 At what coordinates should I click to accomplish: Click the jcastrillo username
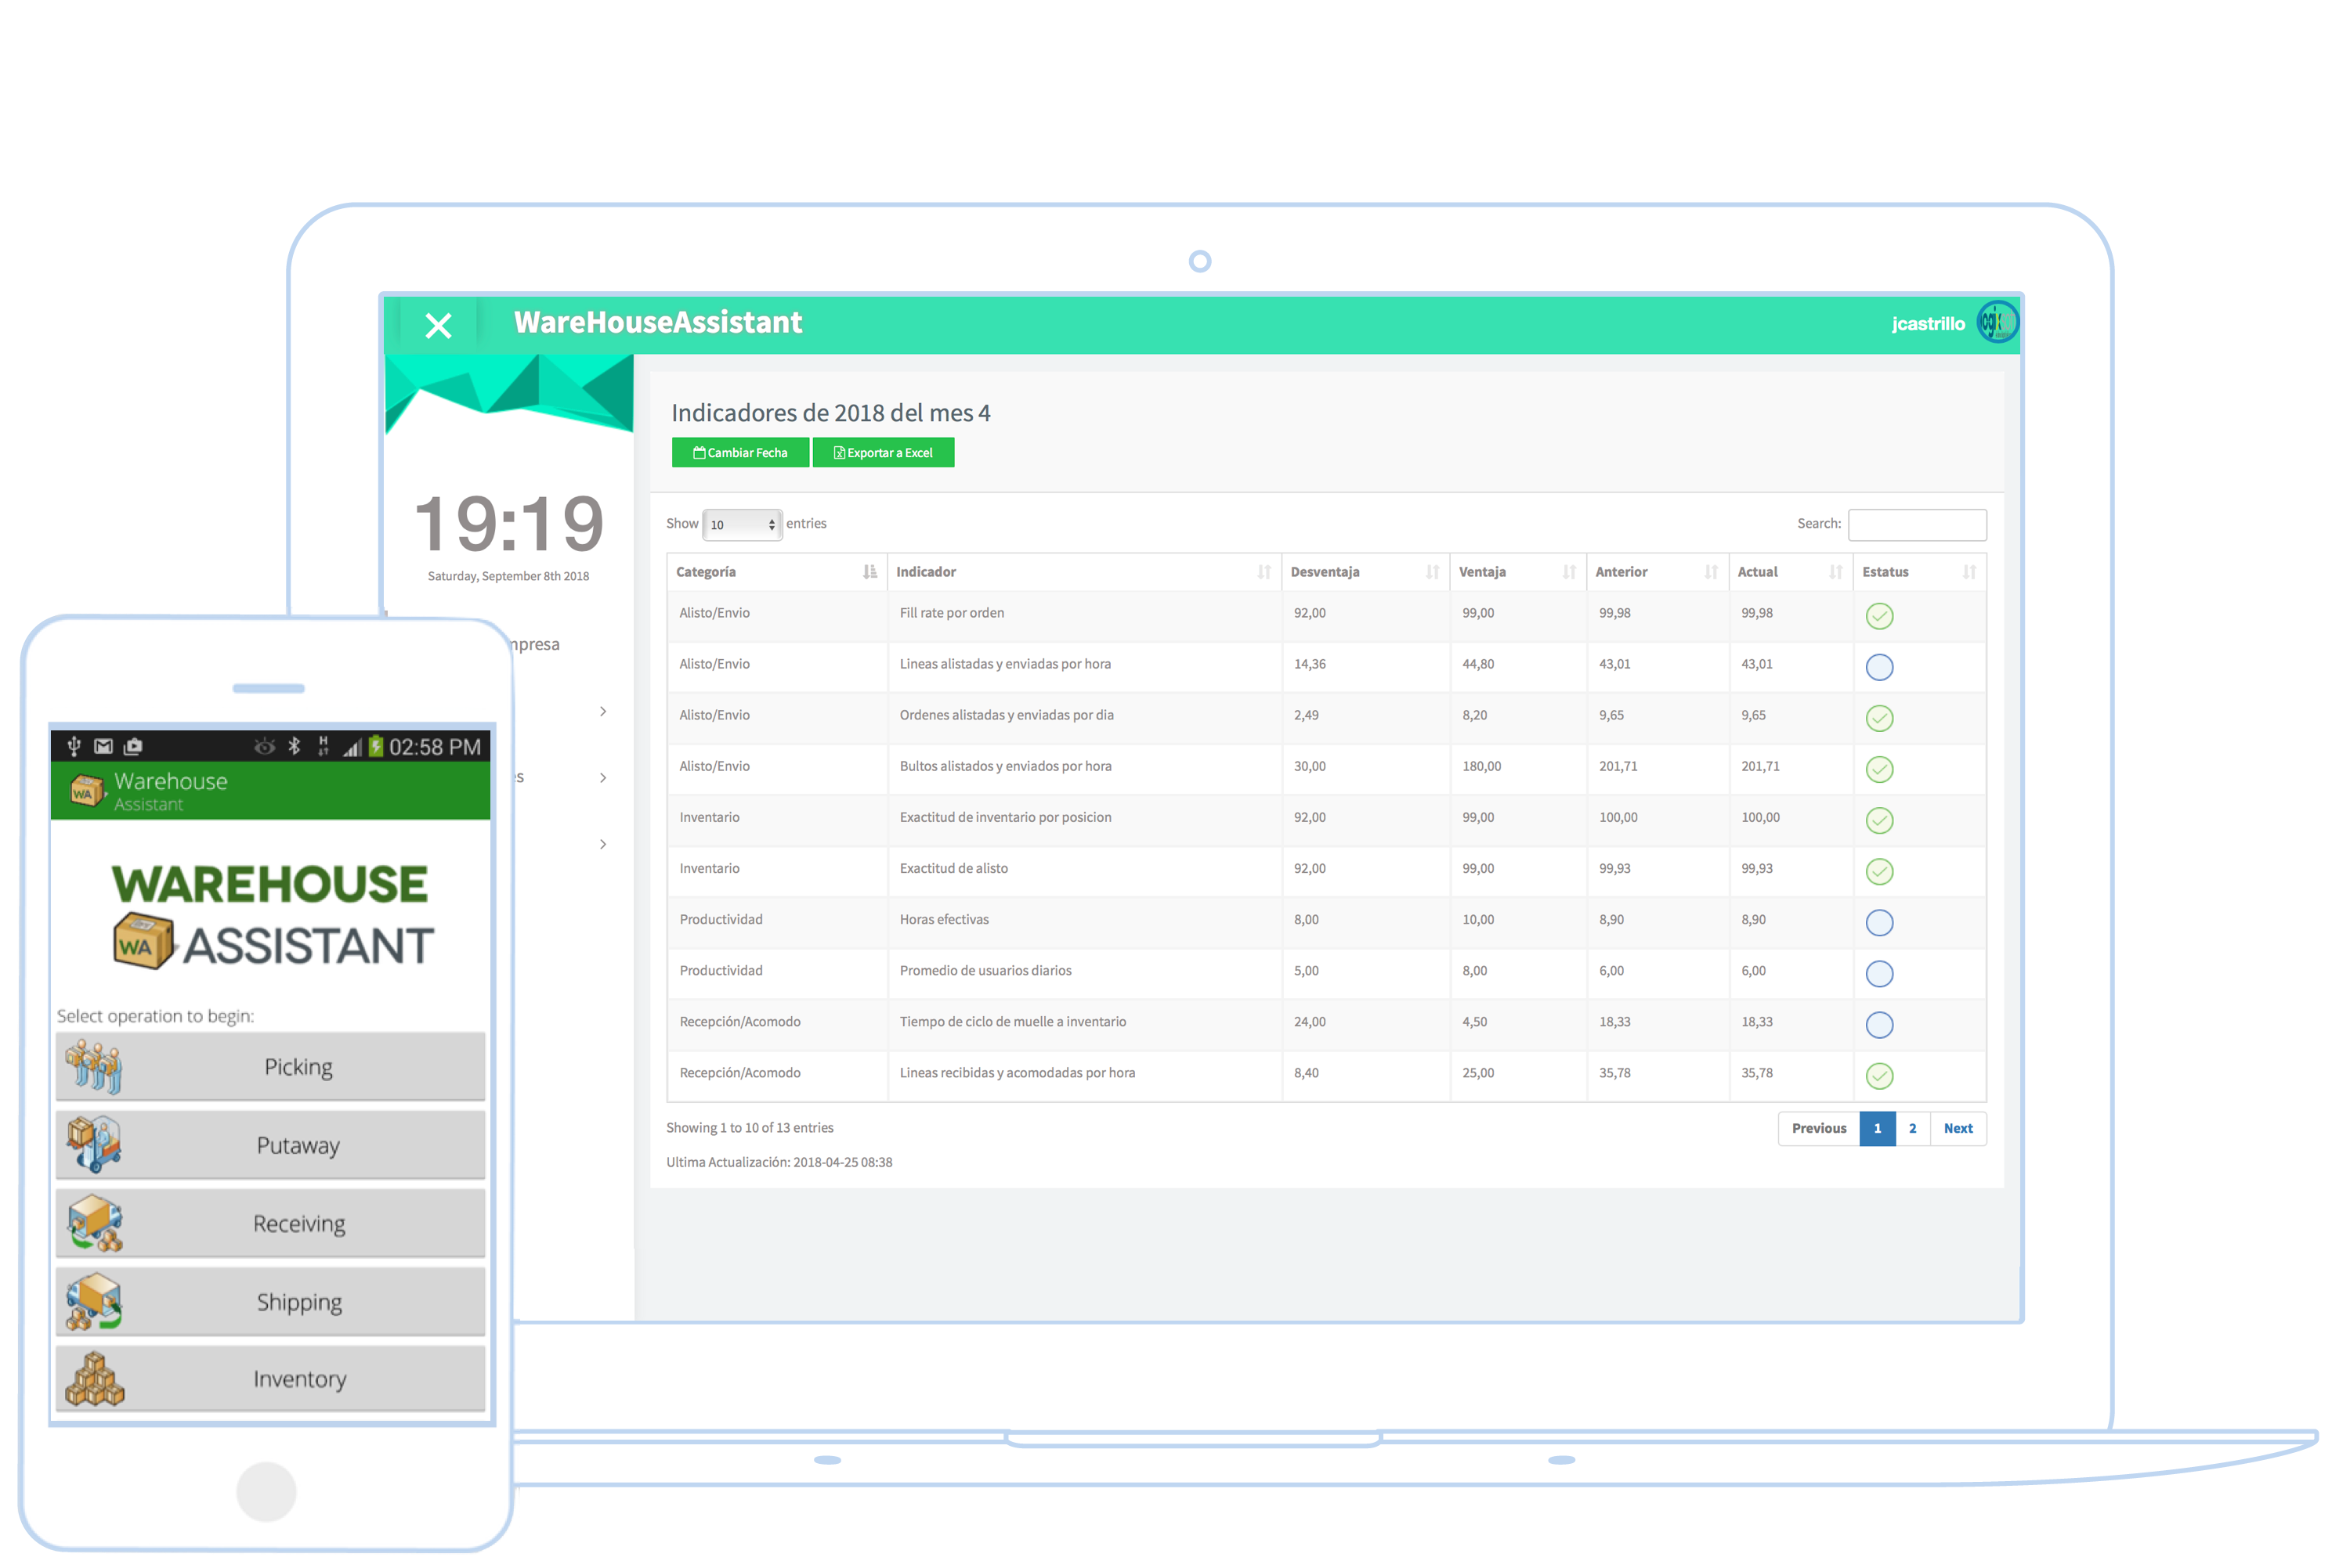tap(1928, 324)
